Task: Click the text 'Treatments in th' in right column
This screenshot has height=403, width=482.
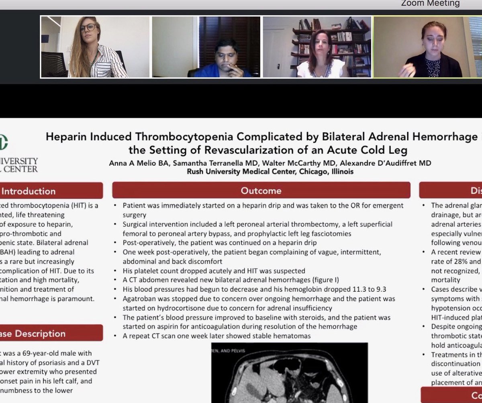Action: coord(456,354)
